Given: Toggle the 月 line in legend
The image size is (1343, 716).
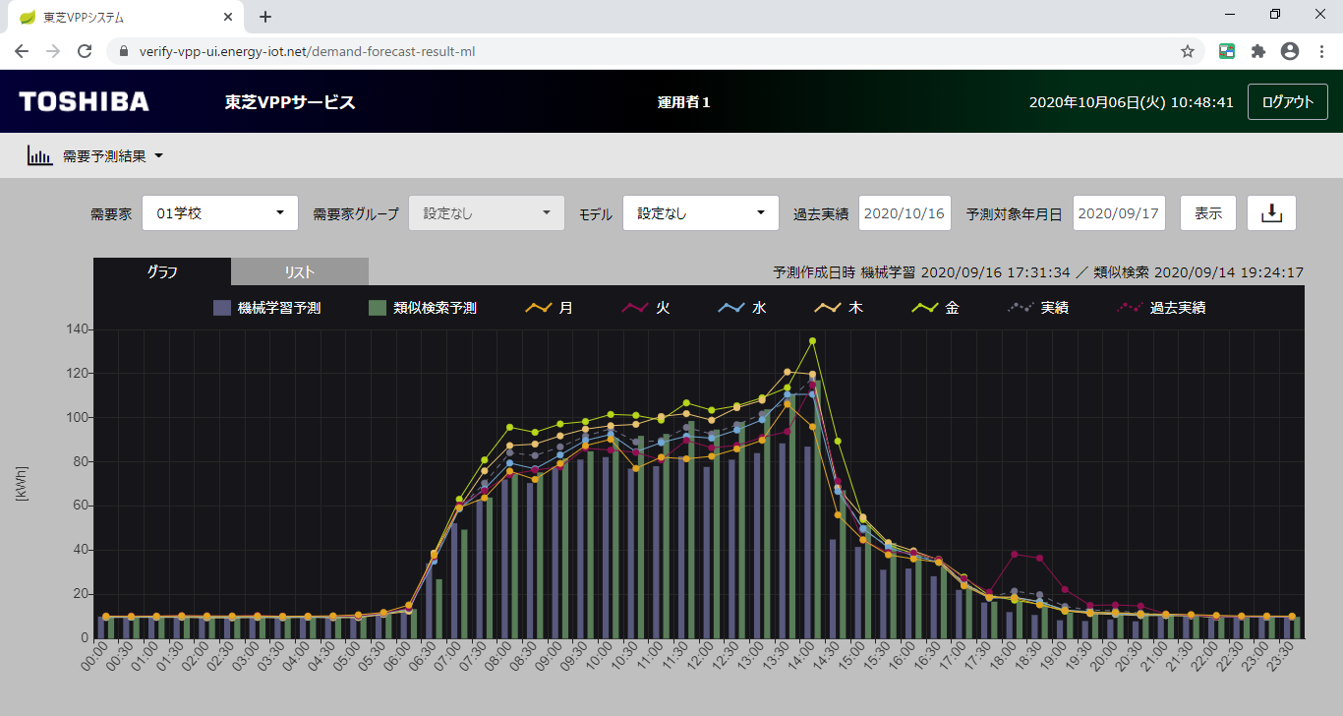Looking at the screenshot, I should pos(550,308).
